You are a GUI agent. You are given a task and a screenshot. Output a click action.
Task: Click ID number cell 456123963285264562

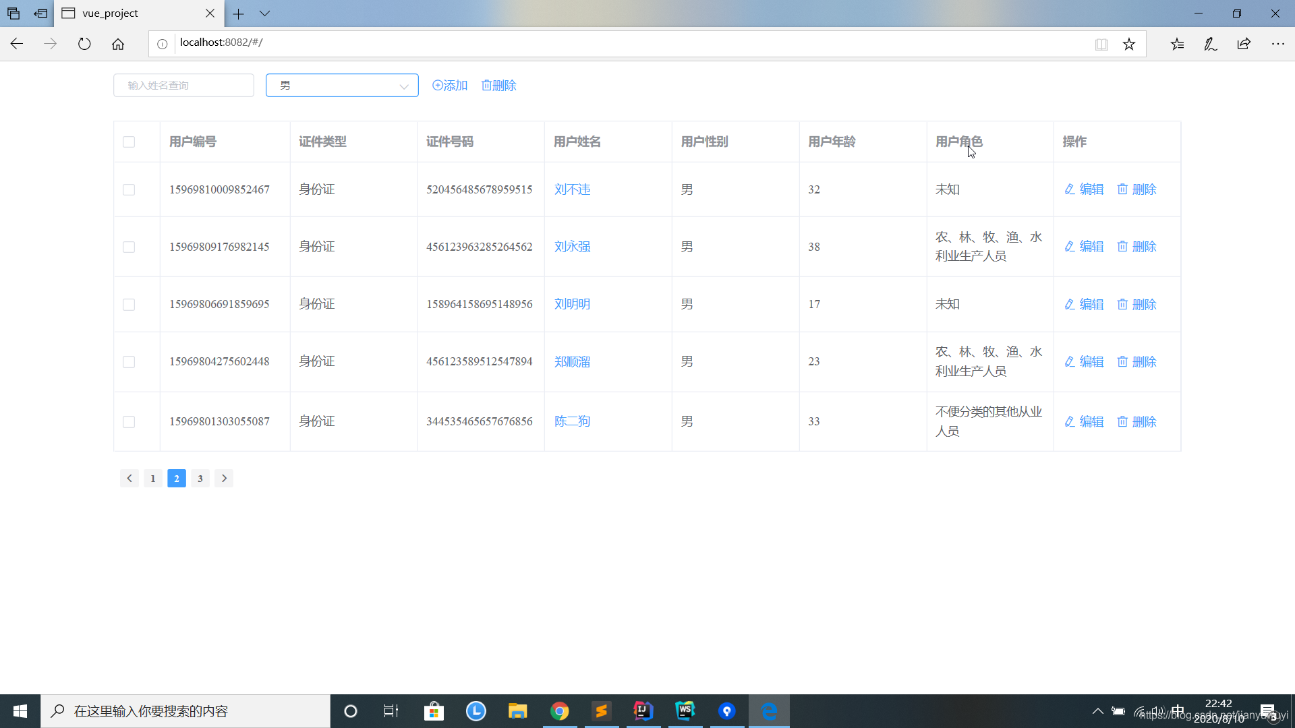click(480, 247)
